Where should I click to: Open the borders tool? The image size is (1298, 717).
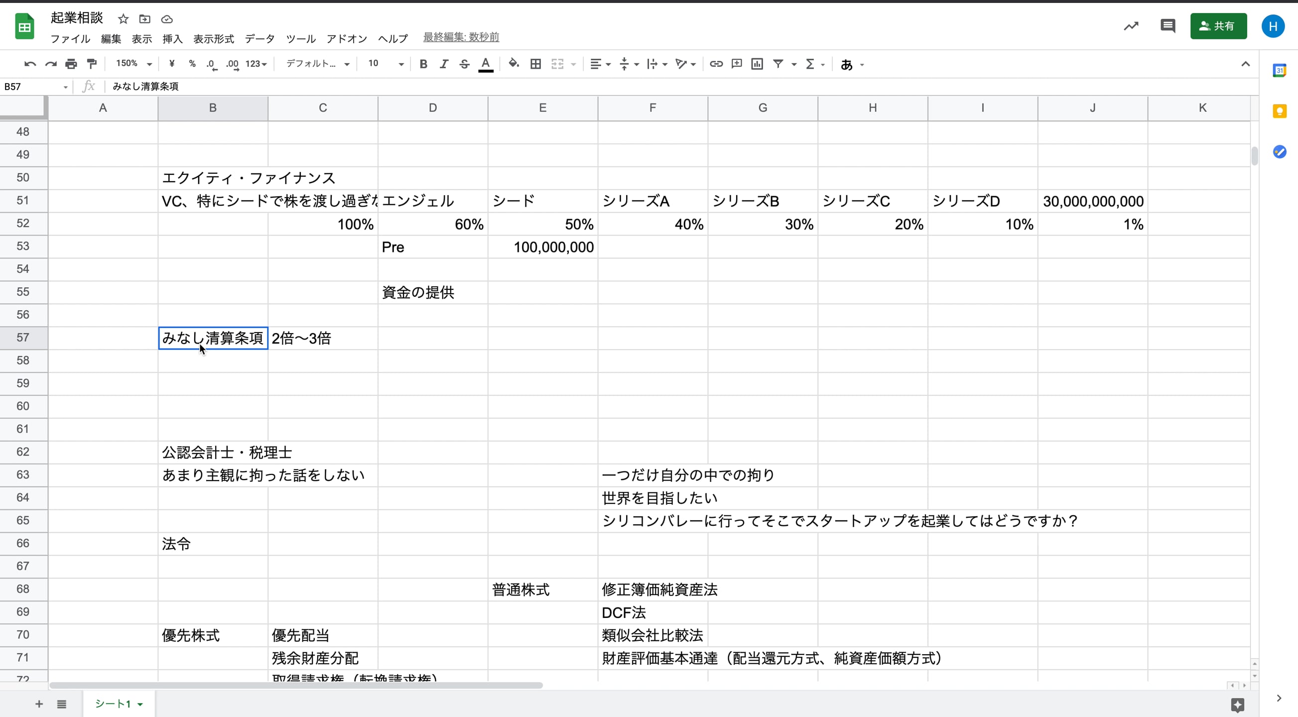pos(535,64)
